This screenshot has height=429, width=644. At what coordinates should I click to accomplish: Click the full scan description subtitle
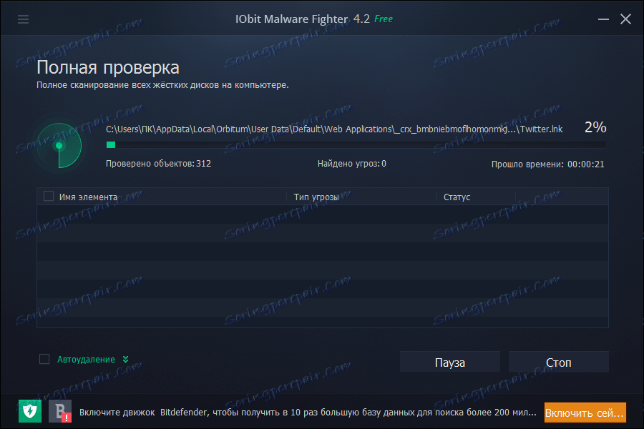[162, 85]
